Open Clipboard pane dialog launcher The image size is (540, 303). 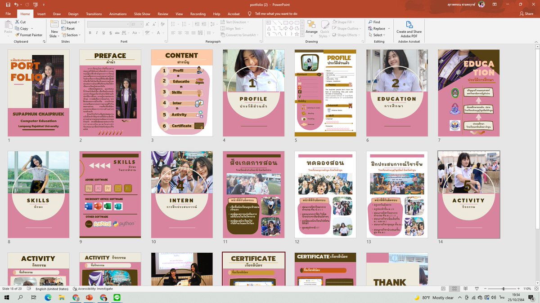(44, 41)
